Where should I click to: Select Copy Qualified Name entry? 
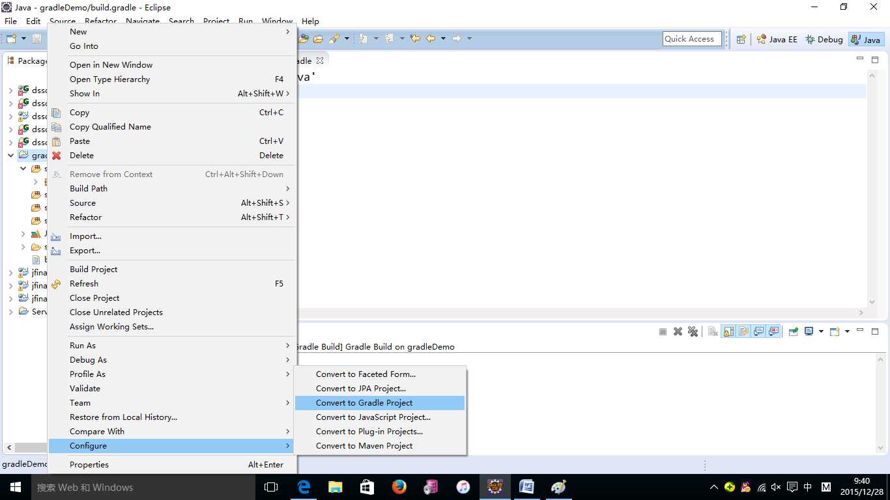[171, 127]
